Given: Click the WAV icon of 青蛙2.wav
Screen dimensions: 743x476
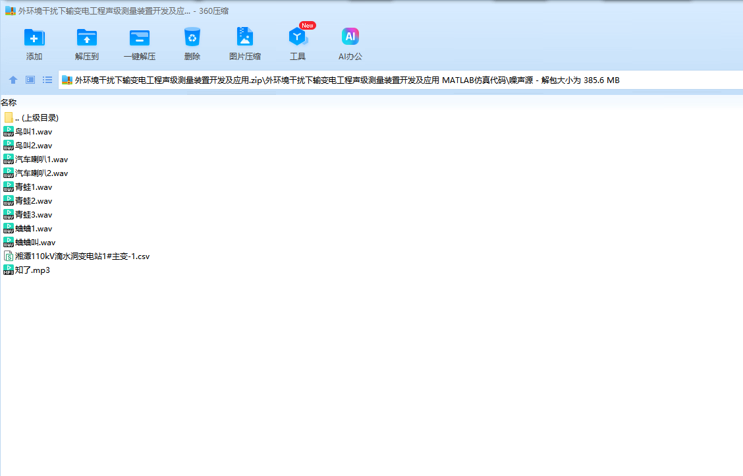Looking at the screenshot, I should (9, 200).
